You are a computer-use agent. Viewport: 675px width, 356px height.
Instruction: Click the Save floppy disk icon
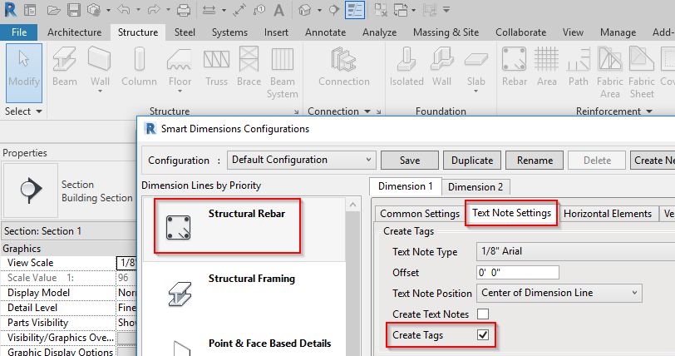pyautogui.click(x=74, y=10)
